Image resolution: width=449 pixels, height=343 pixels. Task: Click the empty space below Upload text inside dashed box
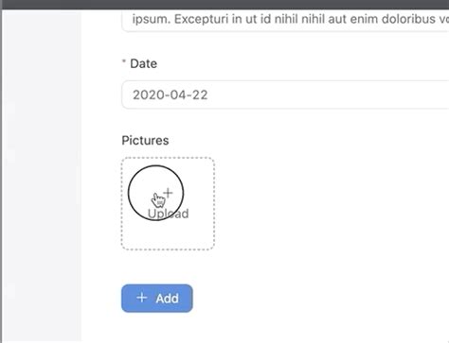[168, 234]
